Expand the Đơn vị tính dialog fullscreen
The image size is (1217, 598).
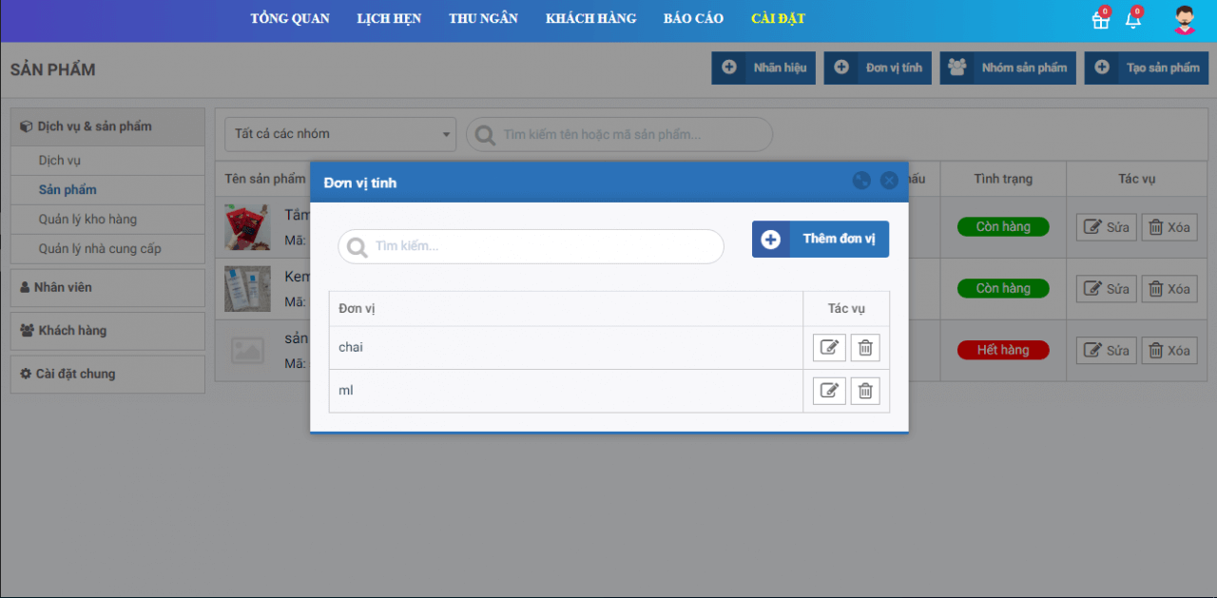point(861,181)
